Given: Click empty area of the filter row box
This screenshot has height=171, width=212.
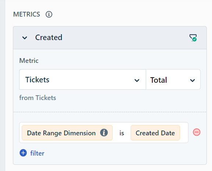Looking at the screenshot, I should [x=184, y=133].
